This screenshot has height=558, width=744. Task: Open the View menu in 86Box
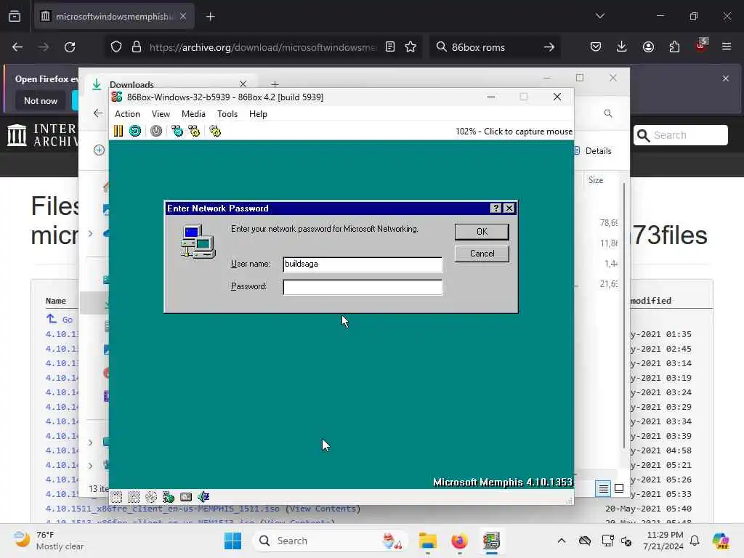161,114
